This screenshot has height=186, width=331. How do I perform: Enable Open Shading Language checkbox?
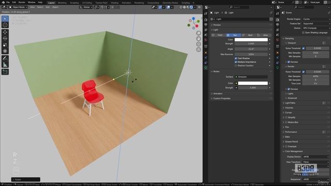tap(304, 33)
